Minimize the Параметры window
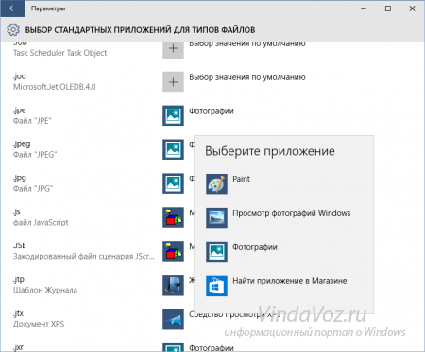This screenshot has height=352, width=425. click(364, 8)
